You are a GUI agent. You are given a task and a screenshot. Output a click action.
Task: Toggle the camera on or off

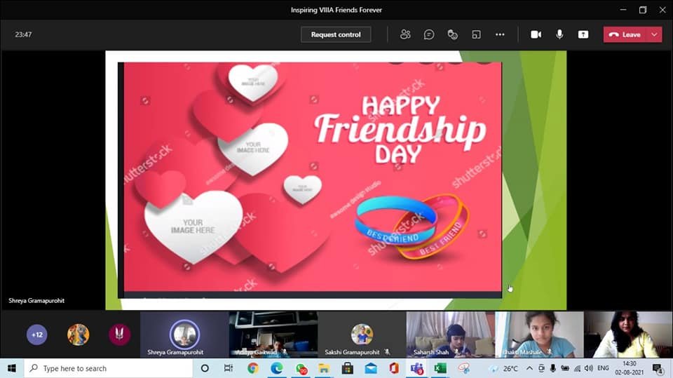(536, 34)
